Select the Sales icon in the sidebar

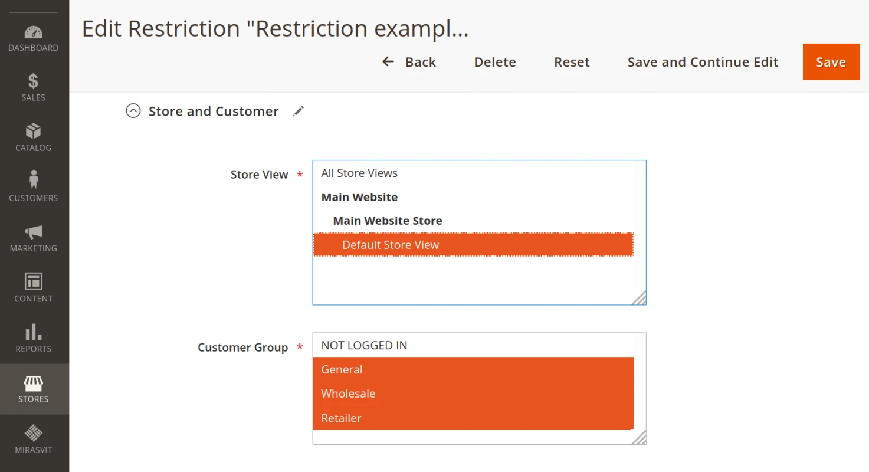[x=34, y=87]
